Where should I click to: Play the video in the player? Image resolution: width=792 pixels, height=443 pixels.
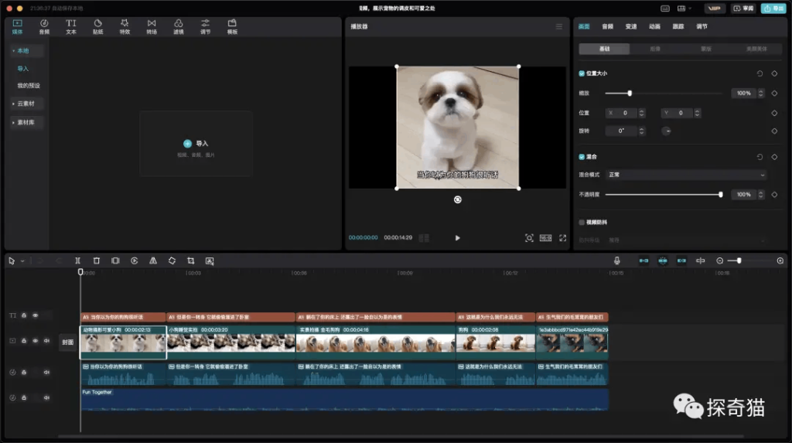click(x=457, y=238)
